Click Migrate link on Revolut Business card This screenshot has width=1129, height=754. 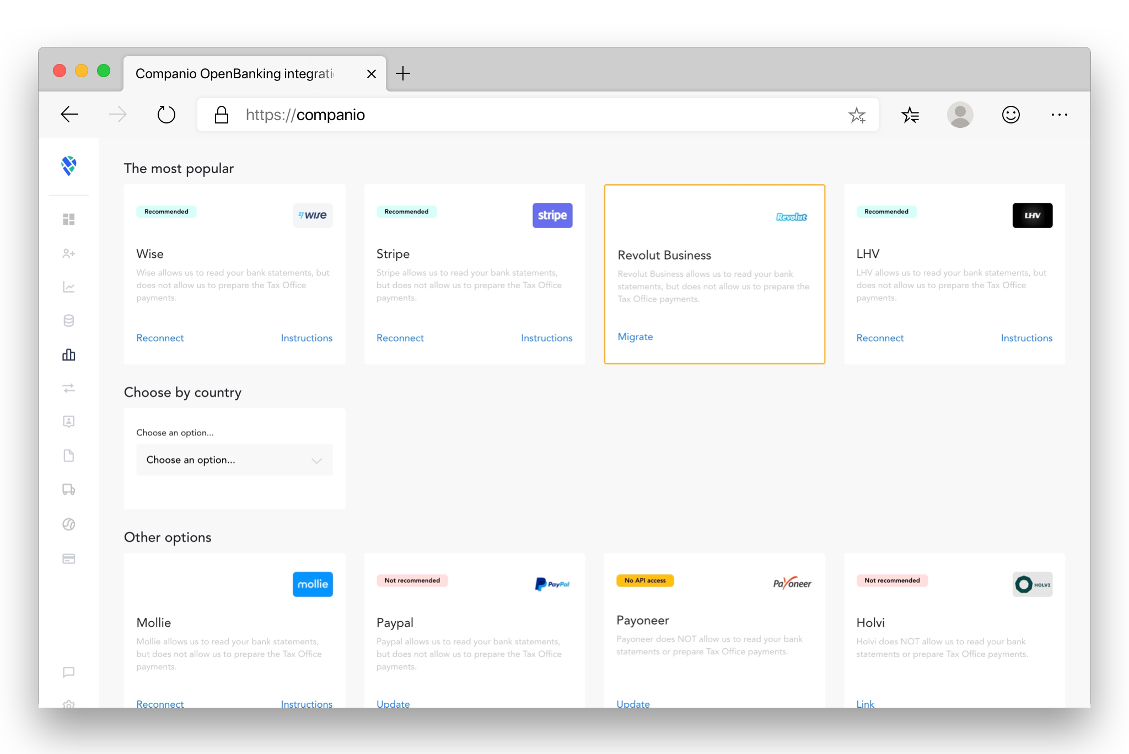(x=635, y=337)
